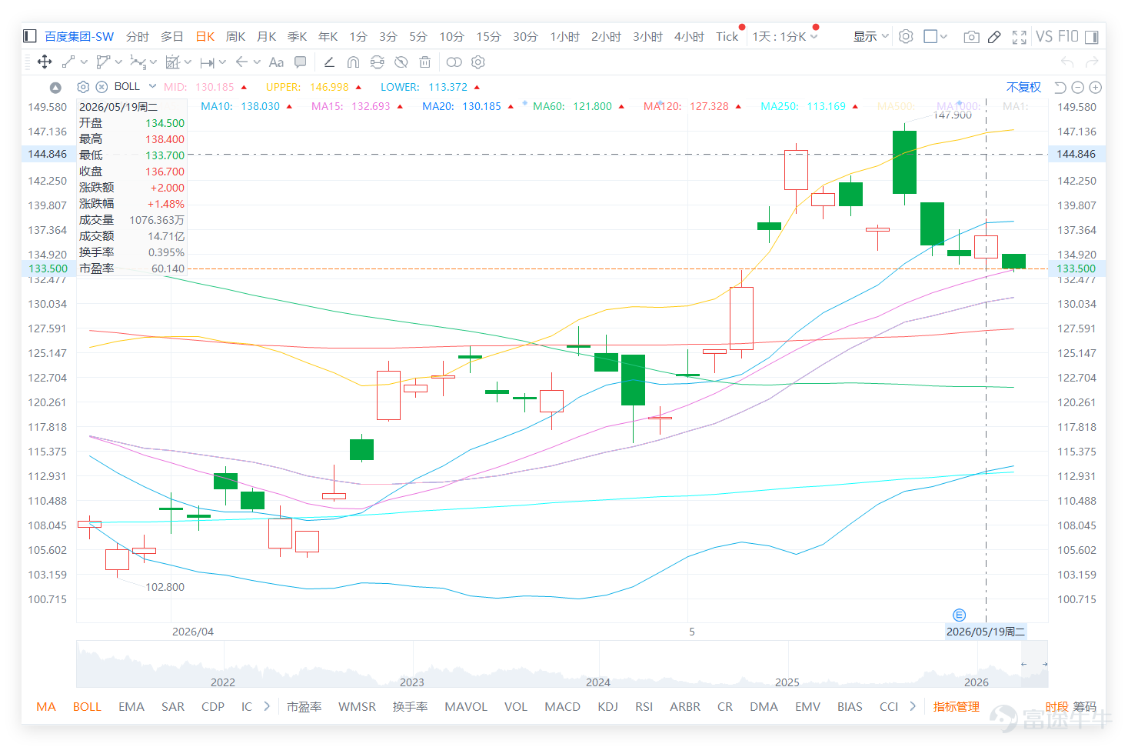Open drawing toolbar settings gear
Screen dimensions: 1128x747
(478, 62)
